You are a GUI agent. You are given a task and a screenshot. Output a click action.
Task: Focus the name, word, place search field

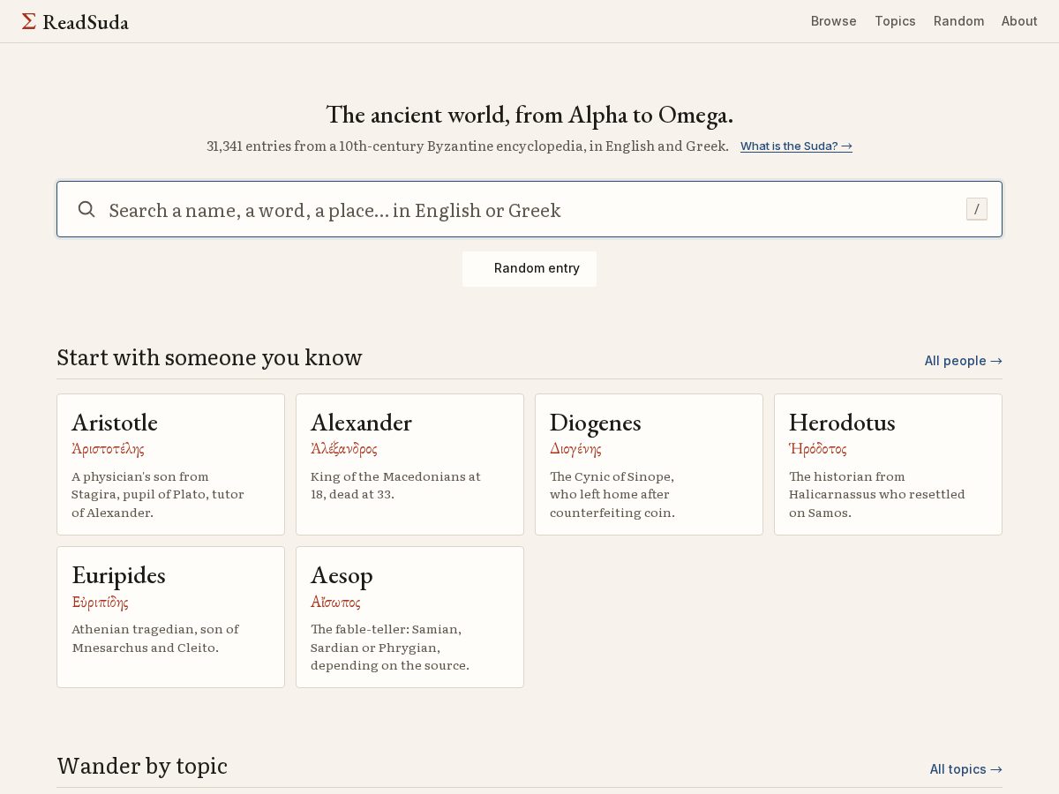(529, 209)
